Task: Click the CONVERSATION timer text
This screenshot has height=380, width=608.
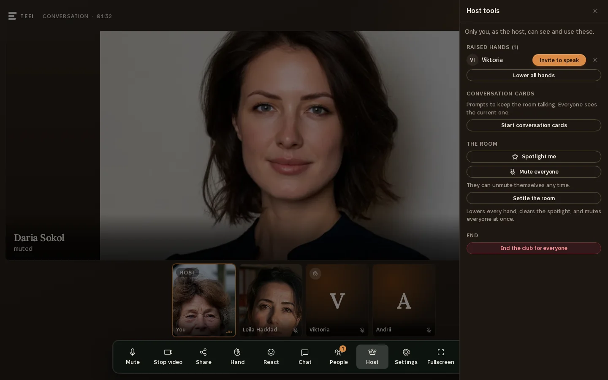Action: point(77,16)
